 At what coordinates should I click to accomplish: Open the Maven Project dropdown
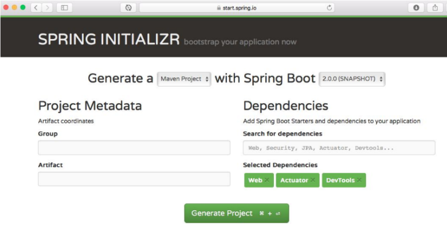[184, 79]
